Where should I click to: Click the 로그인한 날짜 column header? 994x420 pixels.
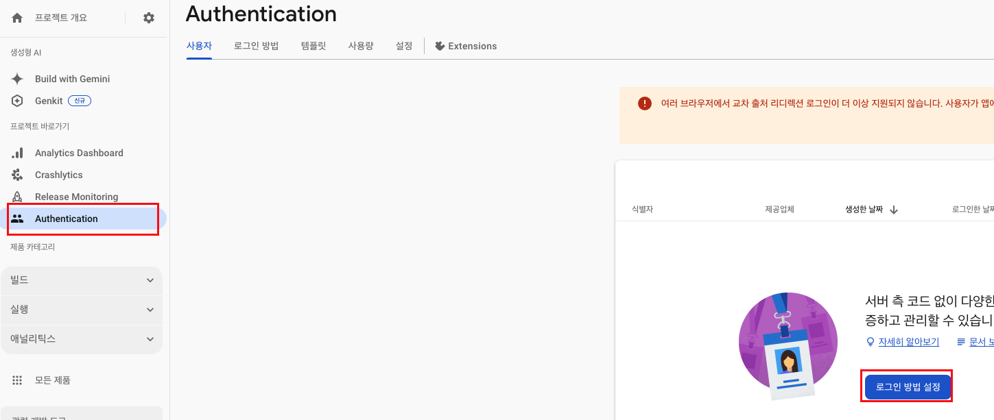973,210
